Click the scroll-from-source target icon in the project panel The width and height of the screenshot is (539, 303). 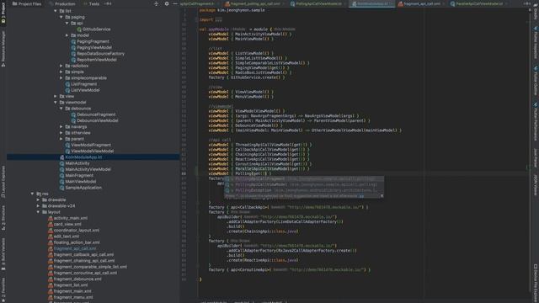(157, 3)
